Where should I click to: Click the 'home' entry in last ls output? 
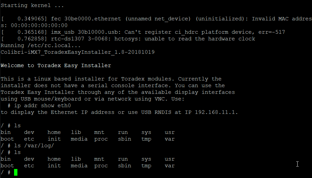click(x=54, y=159)
